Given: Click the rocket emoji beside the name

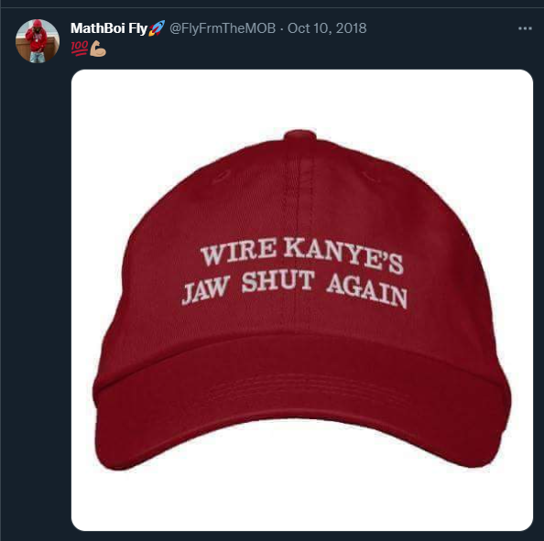Looking at the screenshot, I should click(x=157, y=28).
